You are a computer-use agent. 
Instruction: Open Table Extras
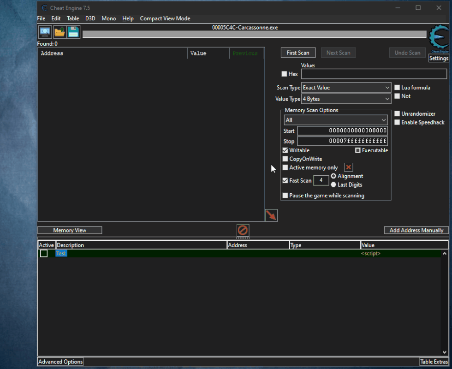click(x=434, y=362)
